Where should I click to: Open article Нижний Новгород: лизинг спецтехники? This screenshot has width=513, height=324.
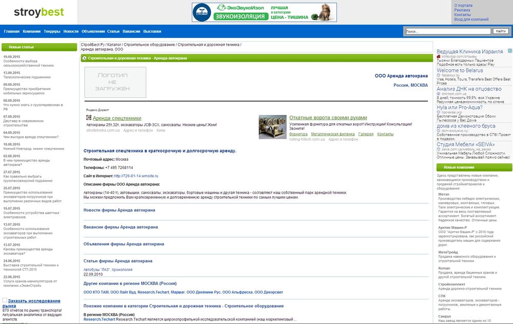coord(34,149)
